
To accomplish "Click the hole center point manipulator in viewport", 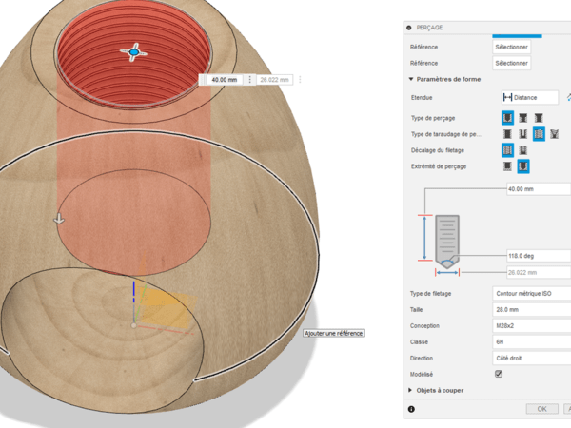I will (134, 53).
